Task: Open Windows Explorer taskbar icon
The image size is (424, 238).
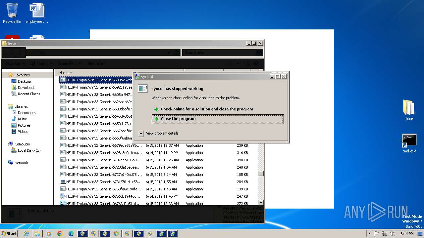Action: pos(37,234)
